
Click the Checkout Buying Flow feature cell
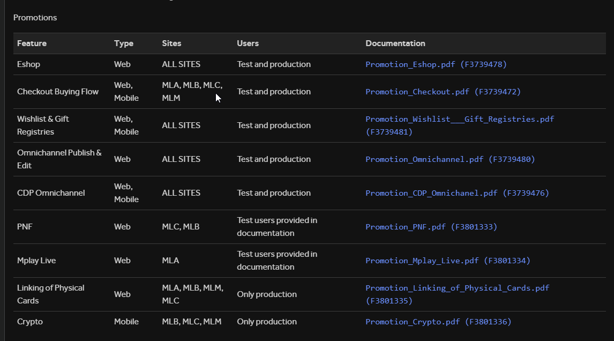[x=58, y=92]
